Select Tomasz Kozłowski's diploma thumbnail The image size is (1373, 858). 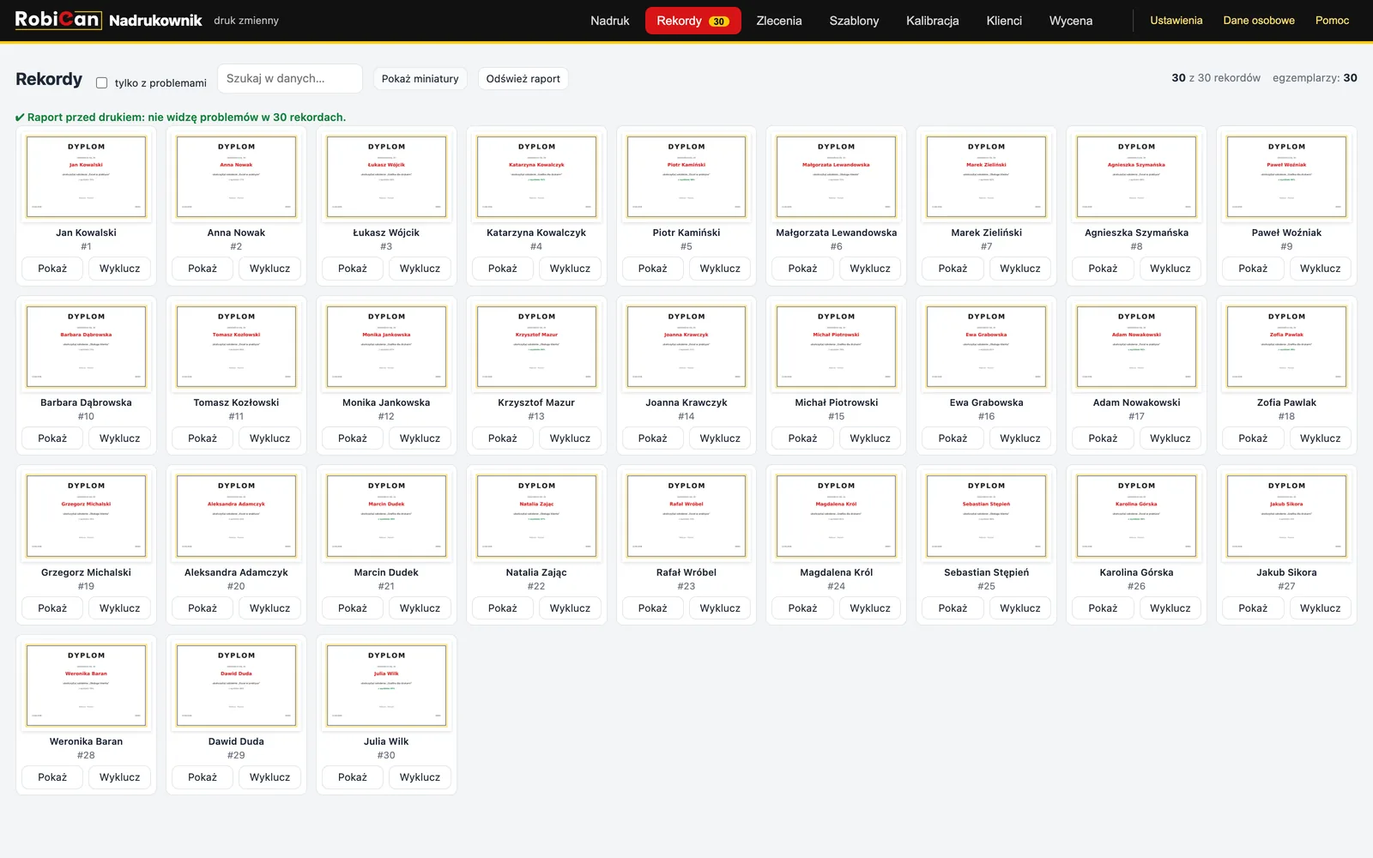(x=236, y=347)
